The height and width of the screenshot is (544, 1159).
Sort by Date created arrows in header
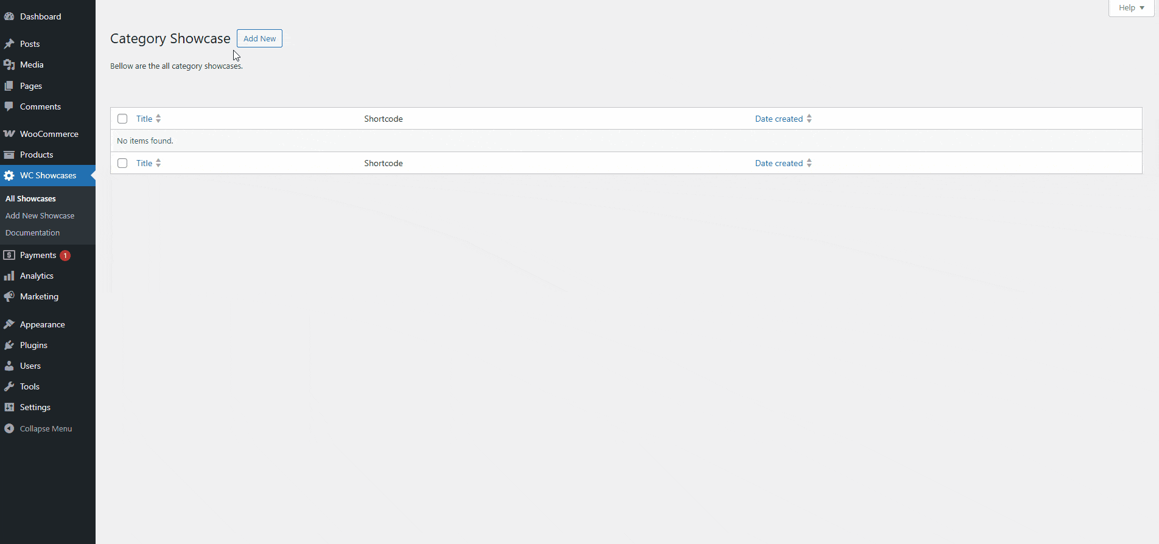(809, 119)
